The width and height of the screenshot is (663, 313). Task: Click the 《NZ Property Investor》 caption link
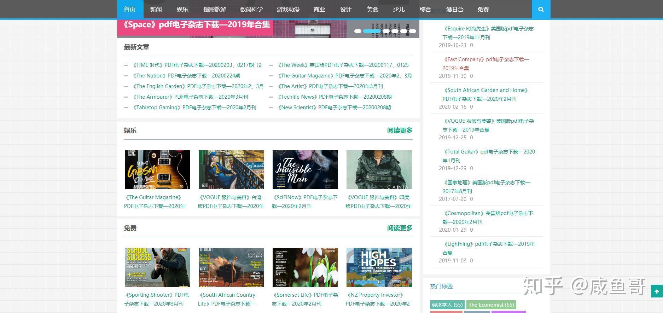click(378, 299)
